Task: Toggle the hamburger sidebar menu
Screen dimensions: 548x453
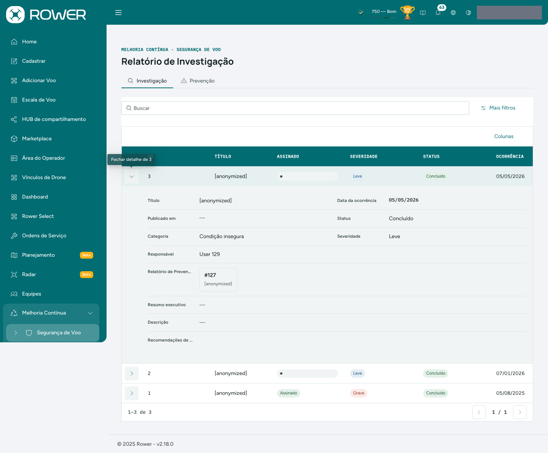Action: coord(118,13)
